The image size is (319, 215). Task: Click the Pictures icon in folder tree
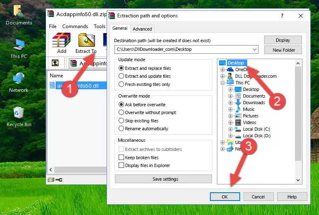[x=238, y=116]
